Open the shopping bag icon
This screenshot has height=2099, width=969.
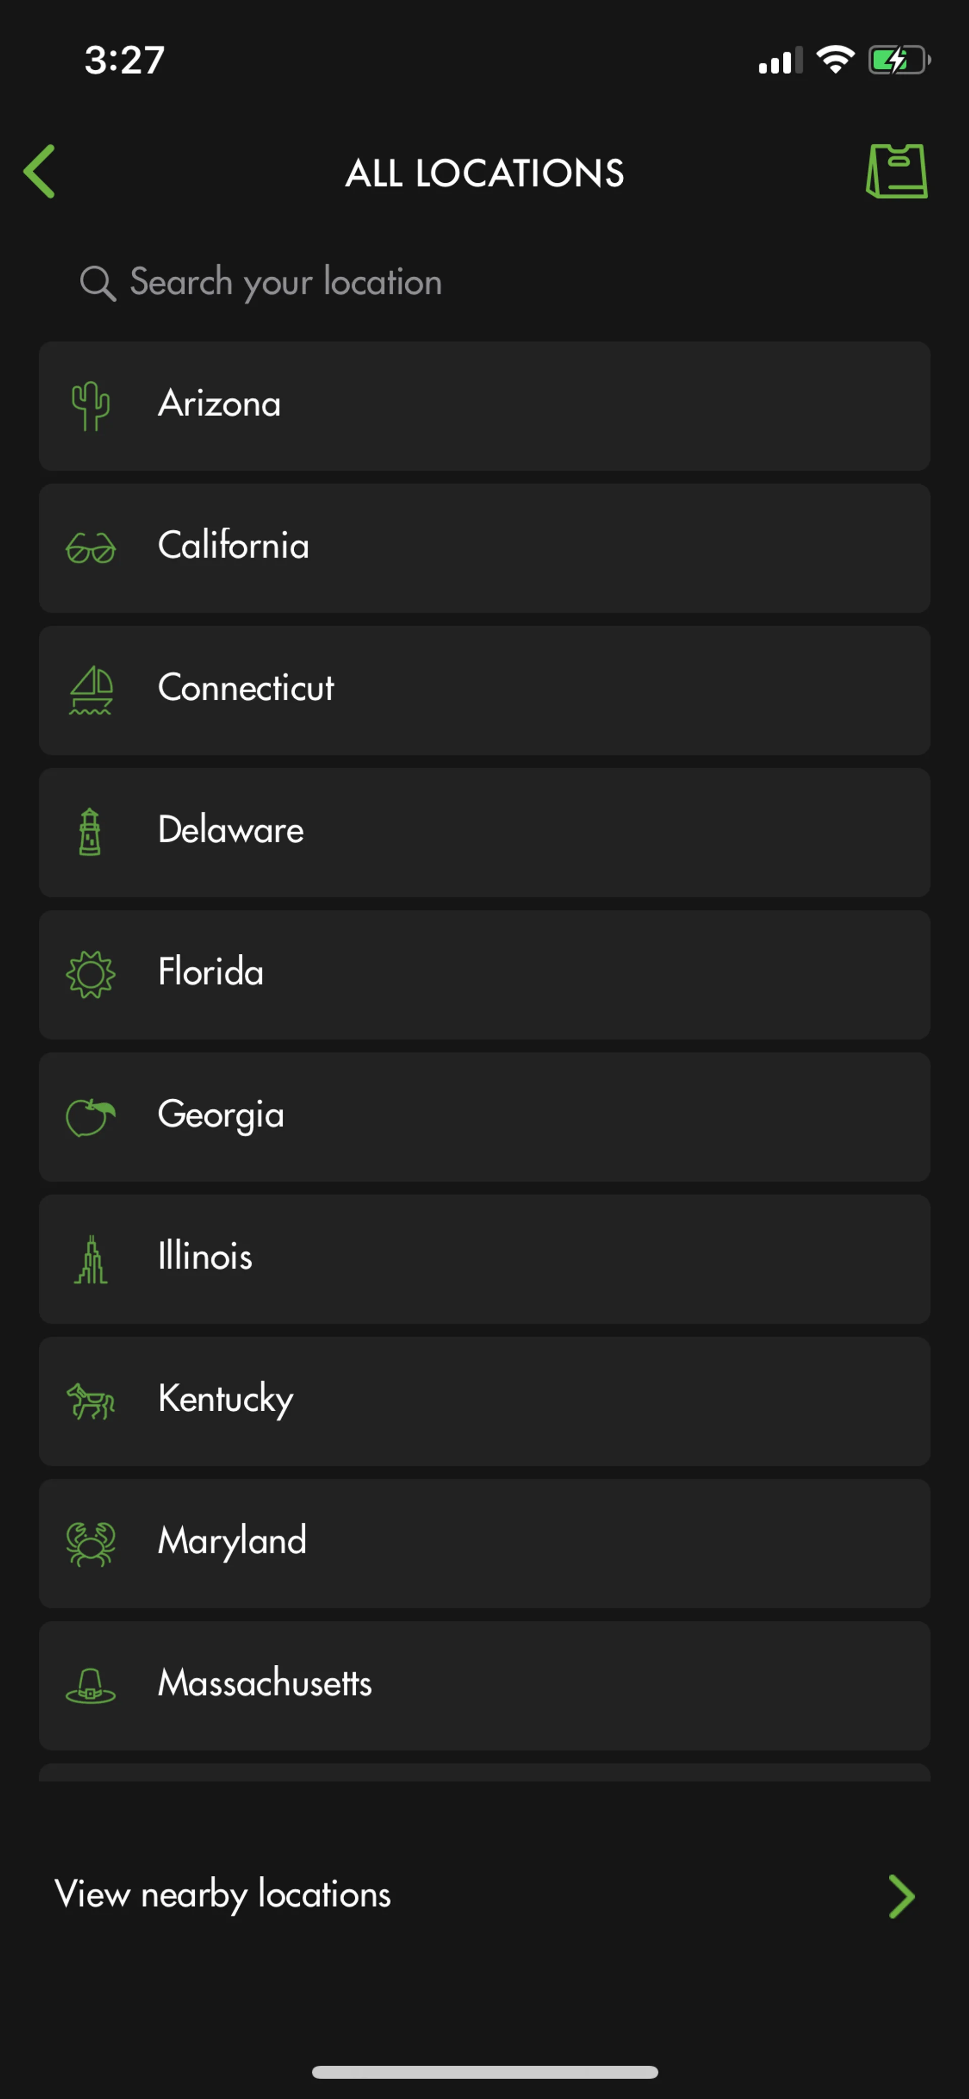click(896, 171)
